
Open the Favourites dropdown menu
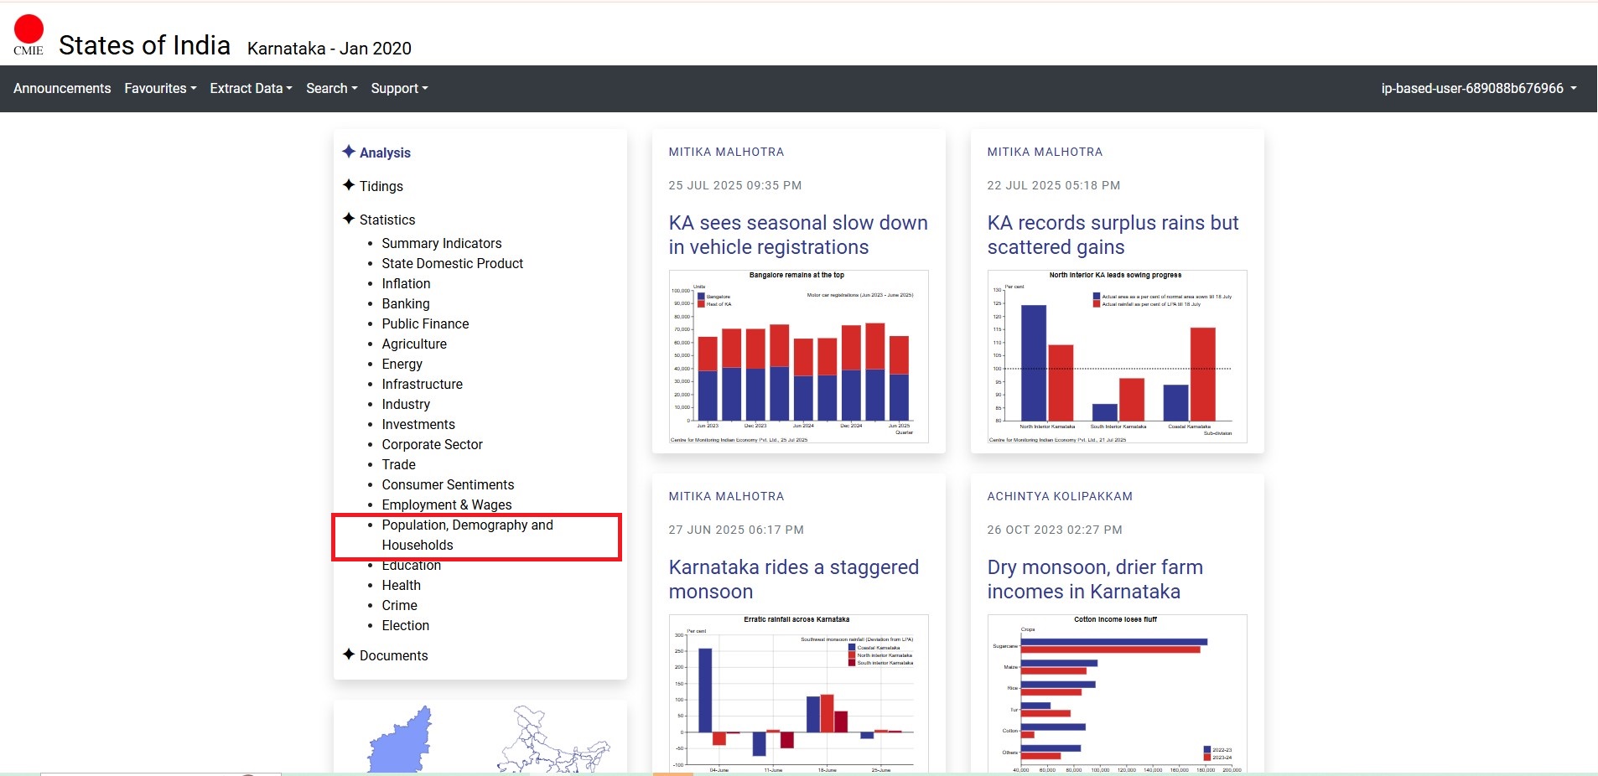(x=160, y=89)
